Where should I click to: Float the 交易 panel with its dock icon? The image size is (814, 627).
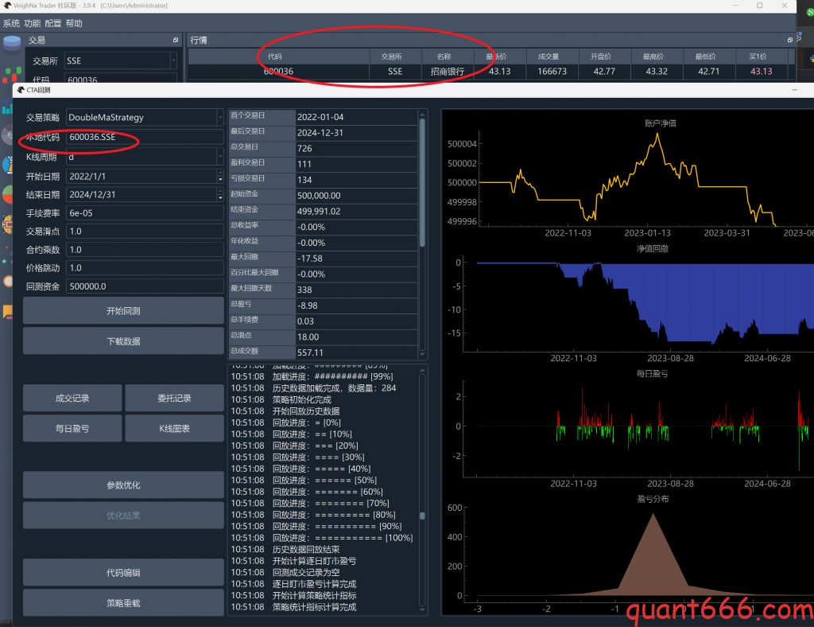pos(176,40)
